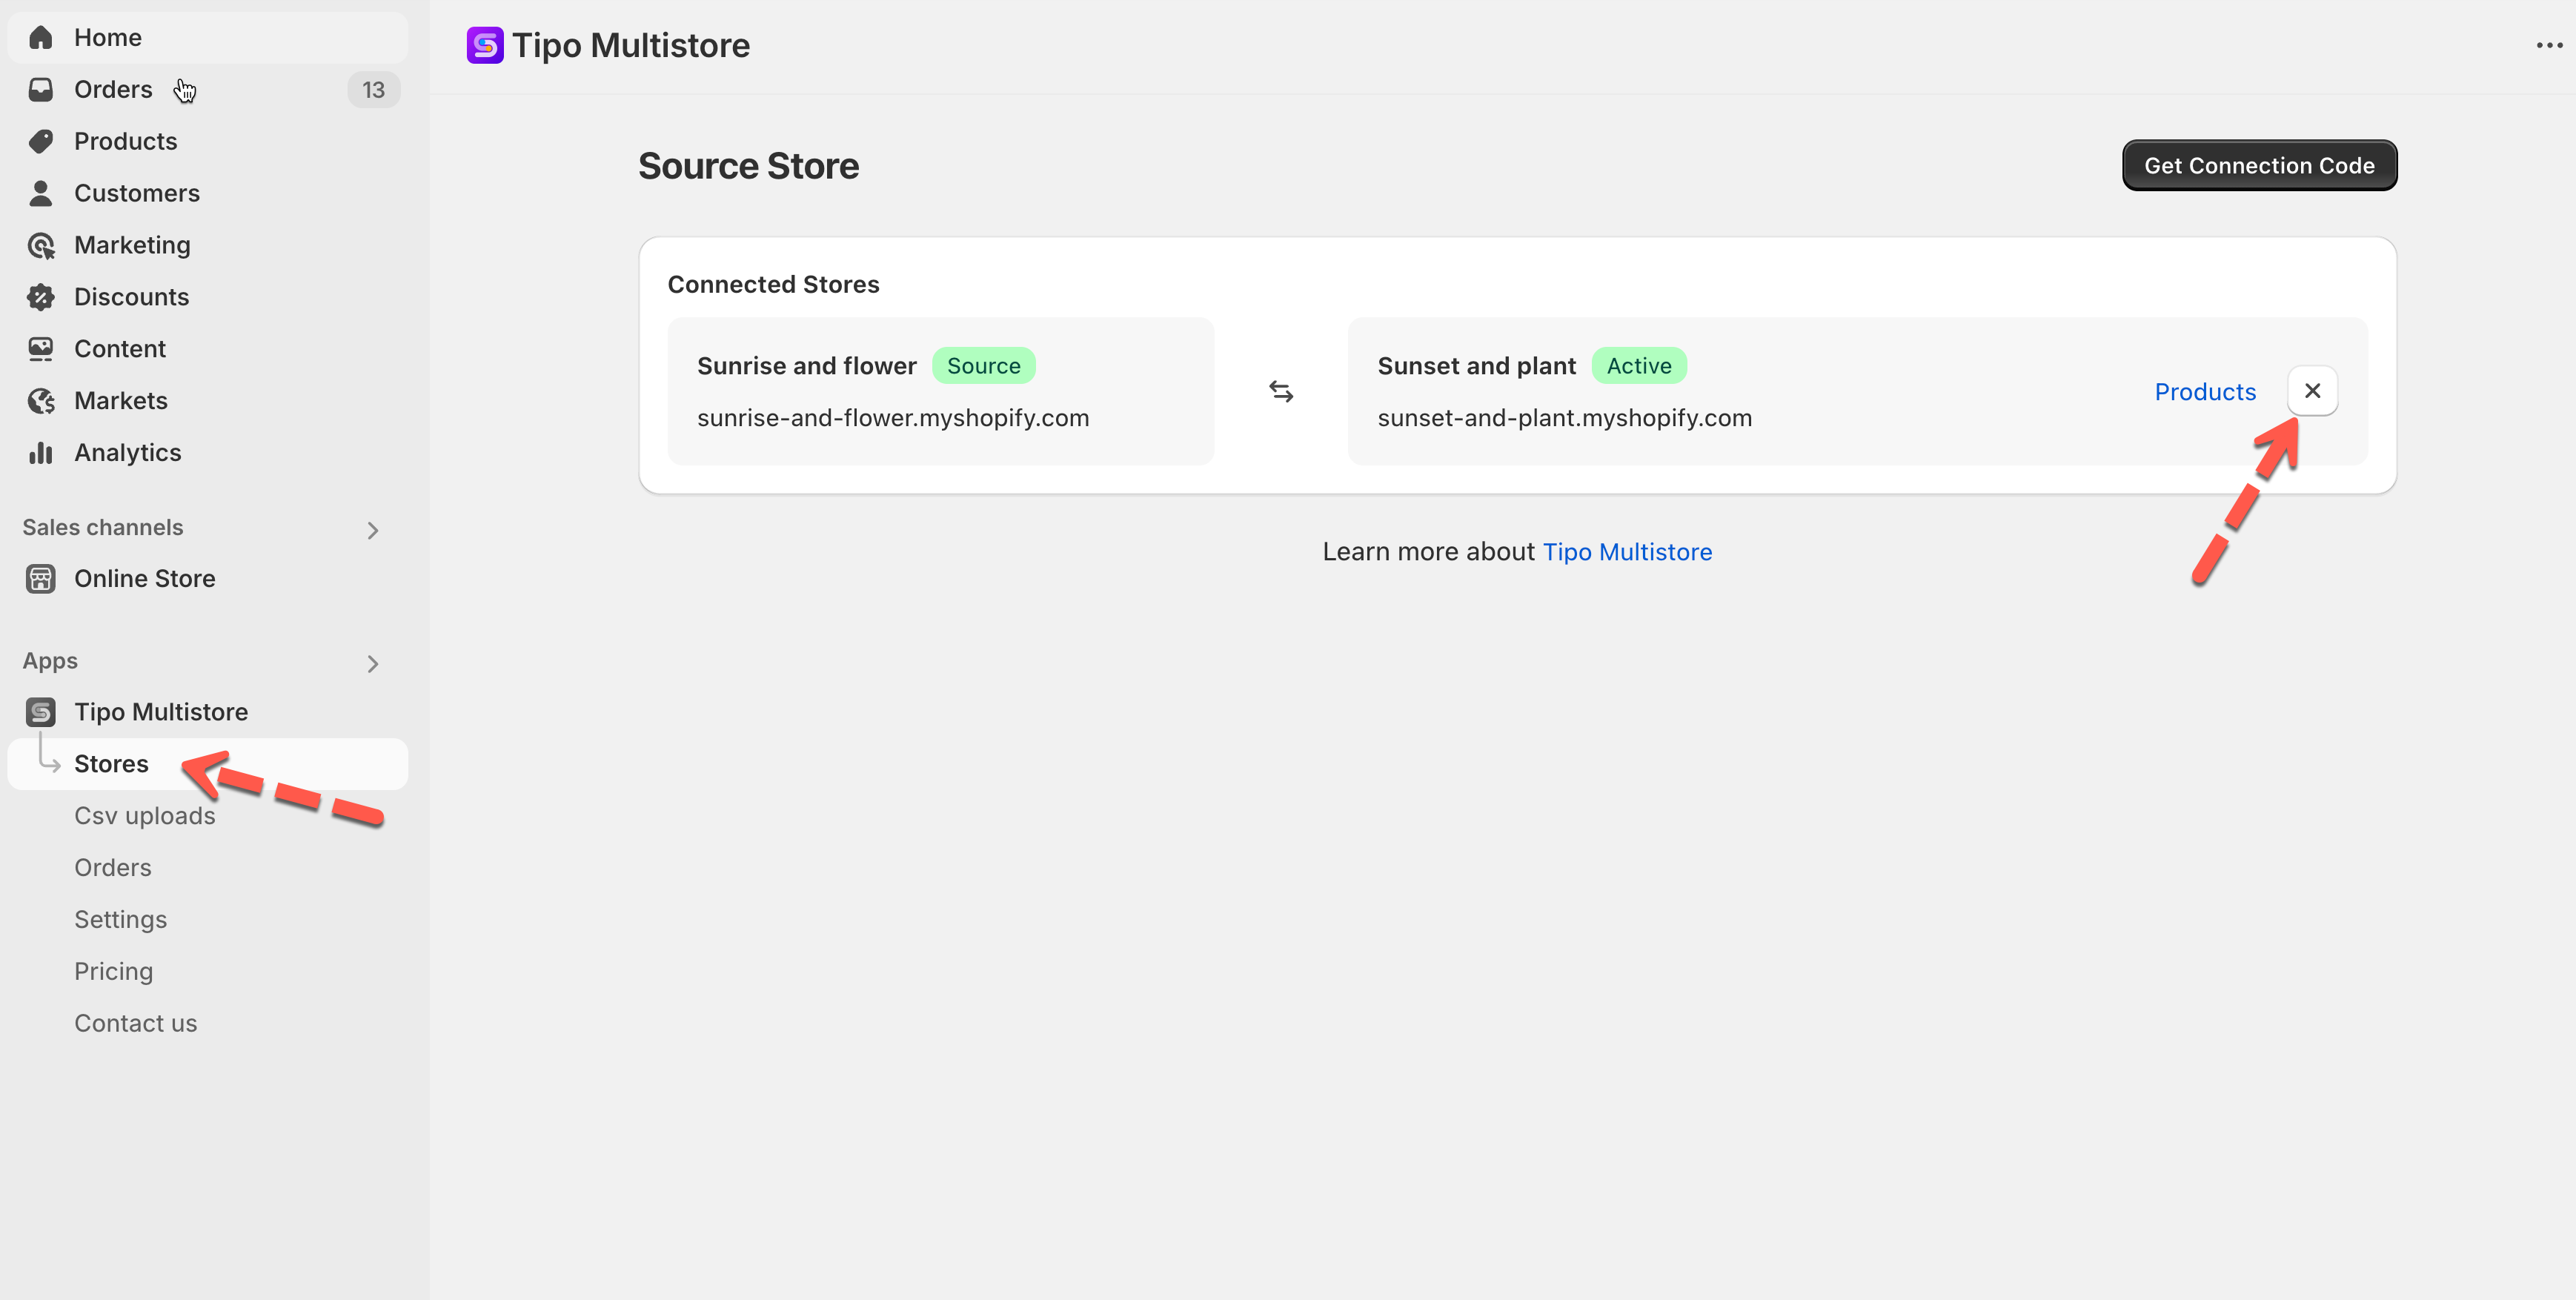Open the Csv uploads submenu item
Viewport: 2576px width, 1300px height.
pos(145,816)
